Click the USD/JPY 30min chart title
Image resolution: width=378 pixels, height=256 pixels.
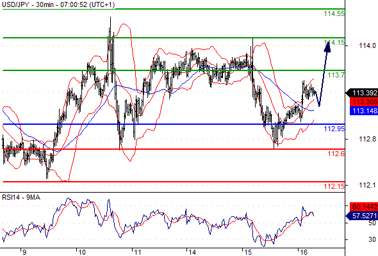pos(58,4)
